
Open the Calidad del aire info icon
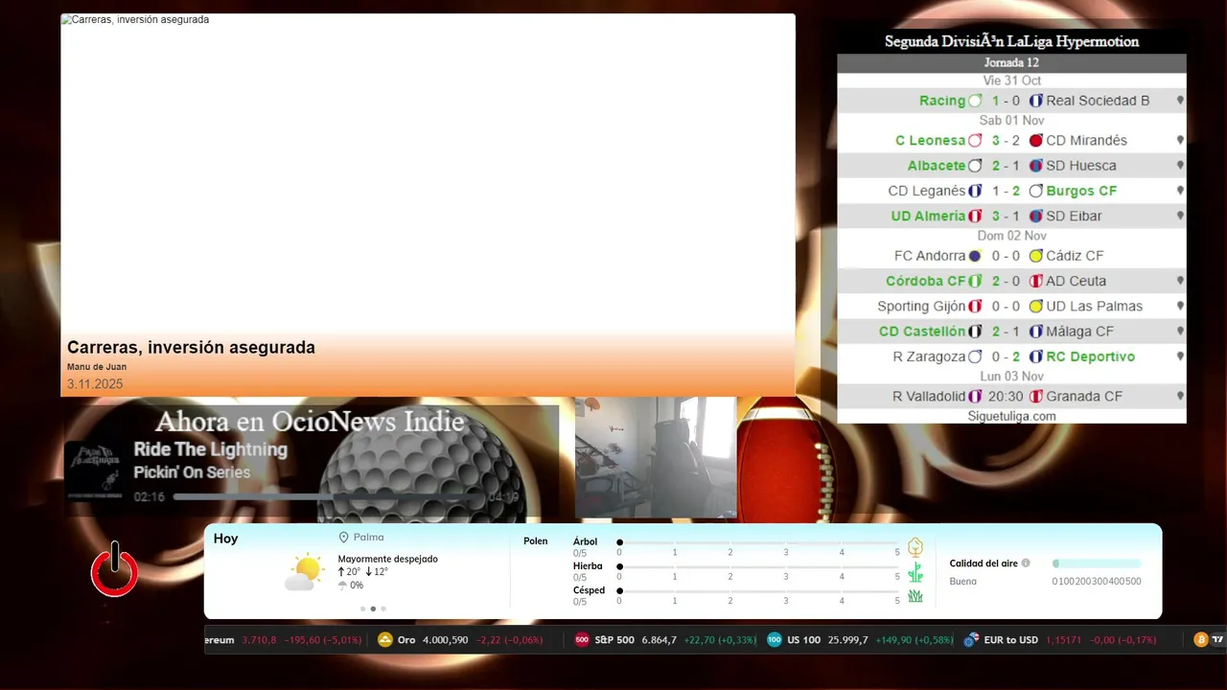coord(1026,563)
